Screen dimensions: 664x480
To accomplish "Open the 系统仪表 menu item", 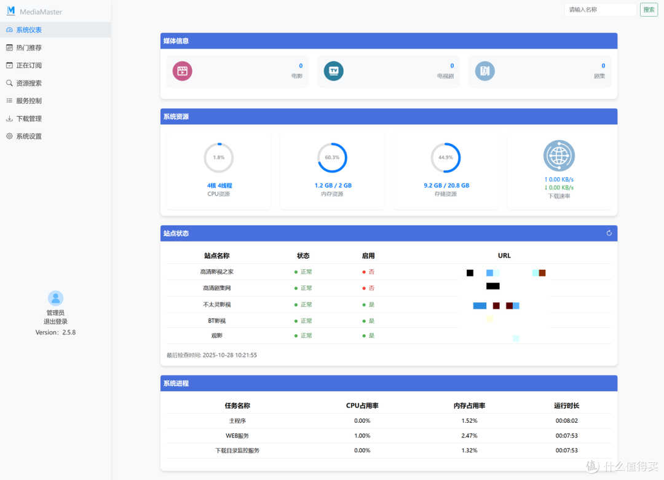I will click(x=55, y=30).
